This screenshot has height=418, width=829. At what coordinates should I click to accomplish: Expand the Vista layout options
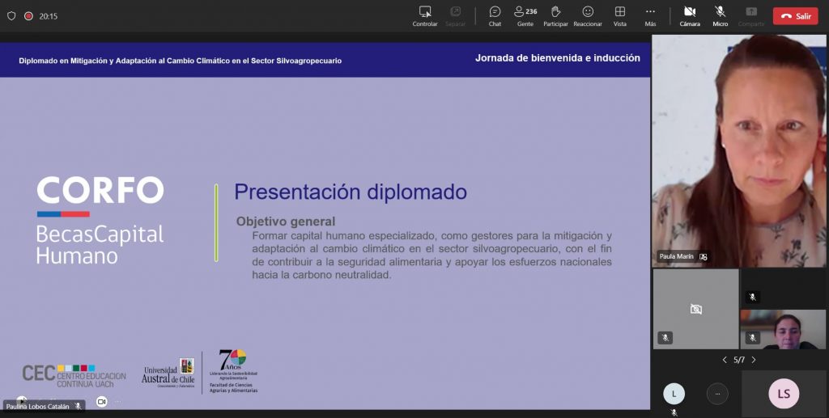[619, 15]
